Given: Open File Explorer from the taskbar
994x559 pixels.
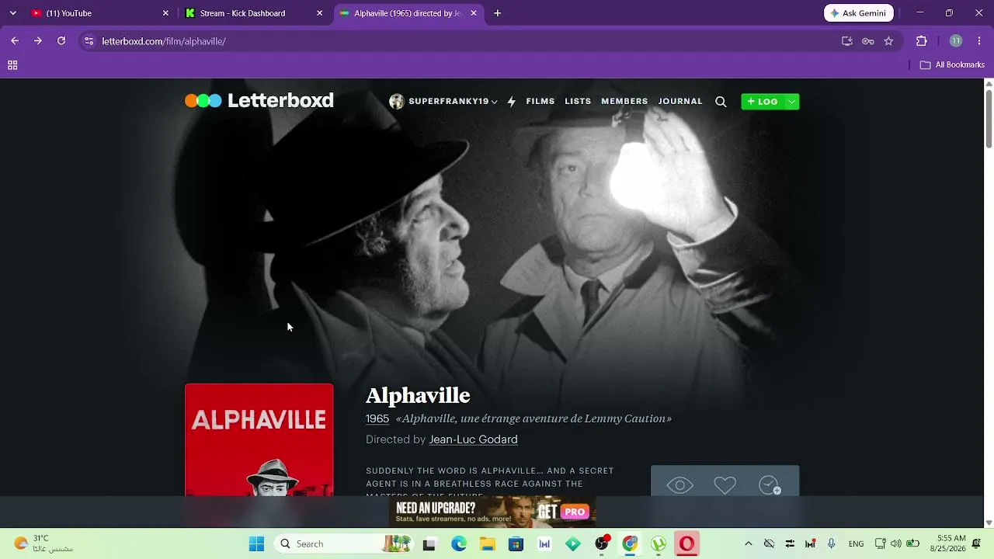Looking at the screenshot, I should point(487,544).
